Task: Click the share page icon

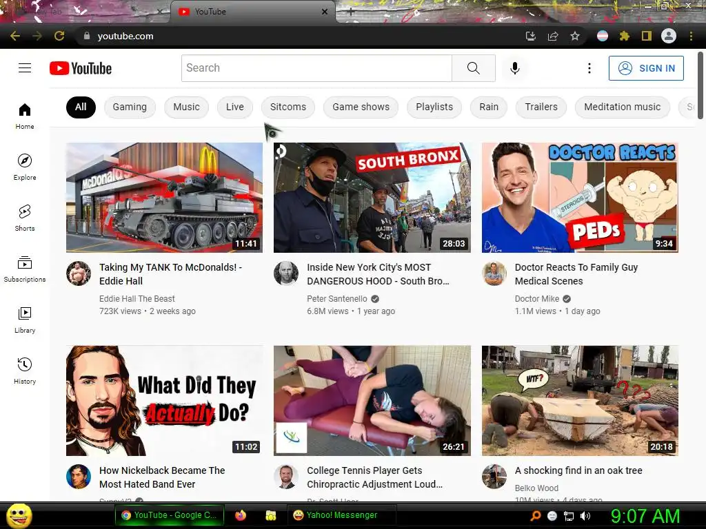Action: pos(553,36)
